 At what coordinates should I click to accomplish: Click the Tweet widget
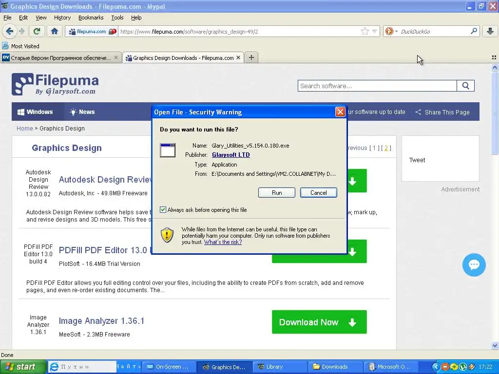(417, 160)
